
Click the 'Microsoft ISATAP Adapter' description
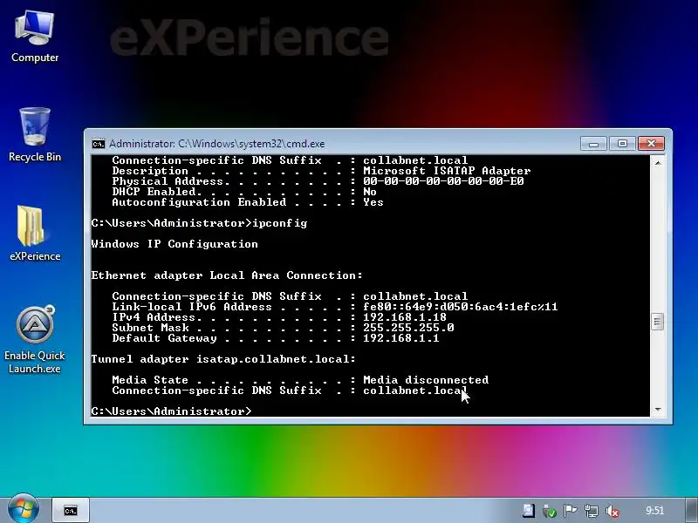click(x=447, y=171)
